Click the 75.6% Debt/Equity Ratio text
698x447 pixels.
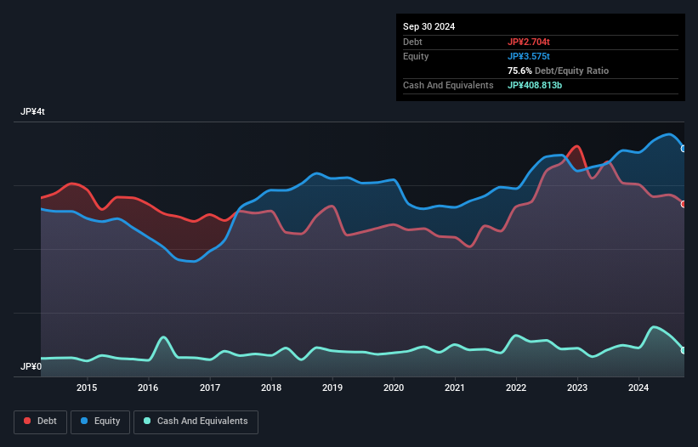558,71
